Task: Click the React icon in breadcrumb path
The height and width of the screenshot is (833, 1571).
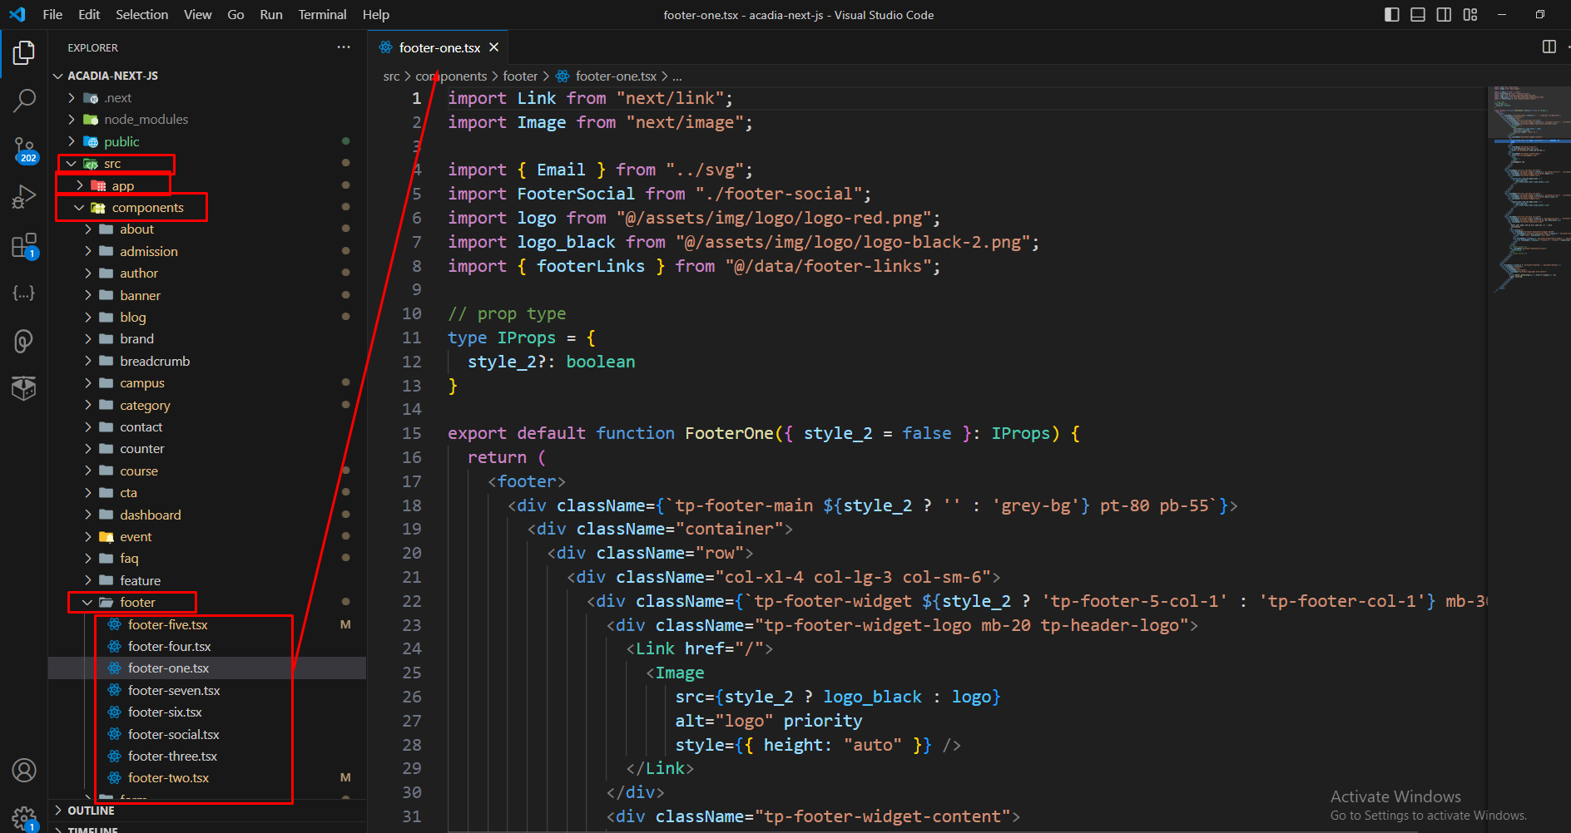Action: pos(563,76)
